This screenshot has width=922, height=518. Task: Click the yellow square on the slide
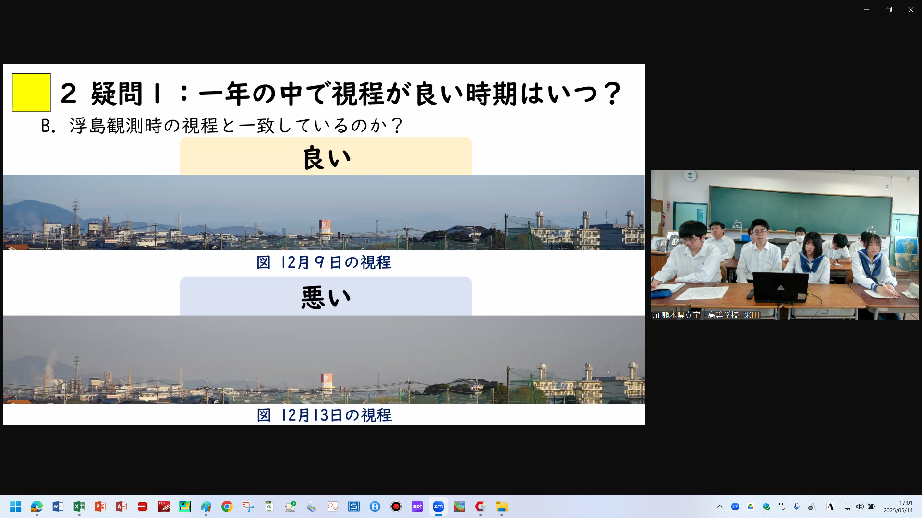[31, 93]
